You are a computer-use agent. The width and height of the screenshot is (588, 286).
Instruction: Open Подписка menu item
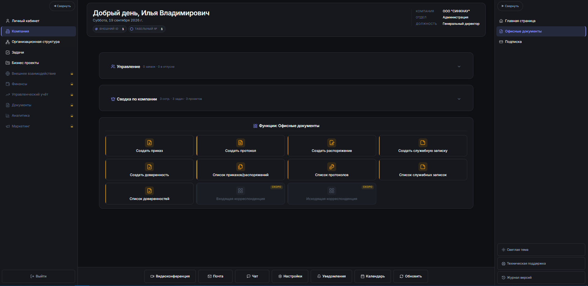point(541,42)
